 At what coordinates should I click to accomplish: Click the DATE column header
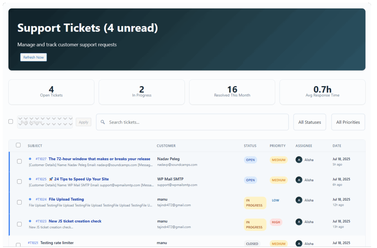[x=337, y=146]
